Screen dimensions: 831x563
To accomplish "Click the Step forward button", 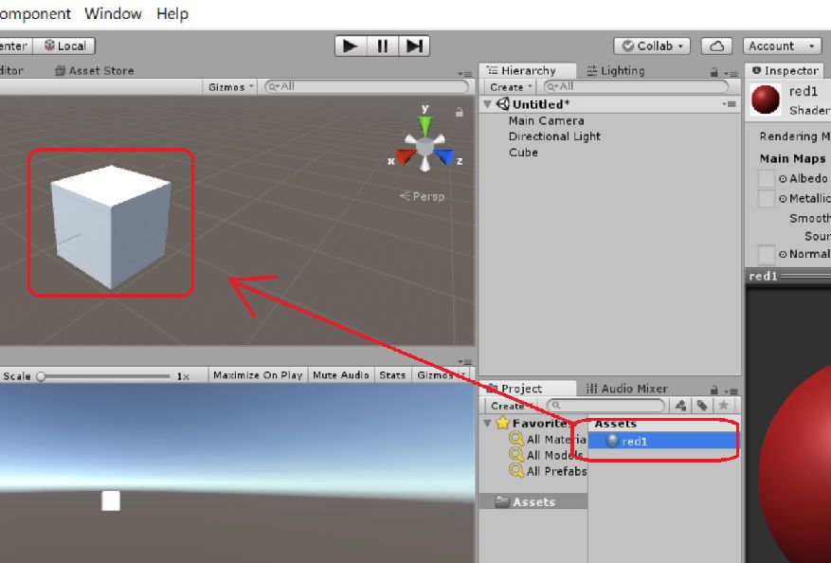I will pyautogui.click(x=414, y=45).
